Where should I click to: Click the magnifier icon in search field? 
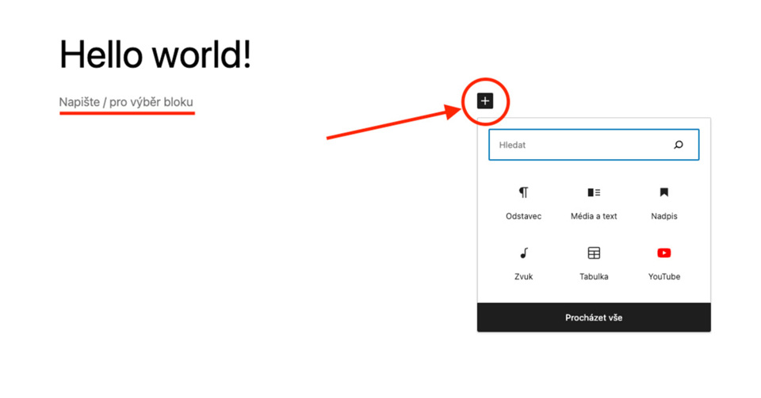(x=679, y=145)
